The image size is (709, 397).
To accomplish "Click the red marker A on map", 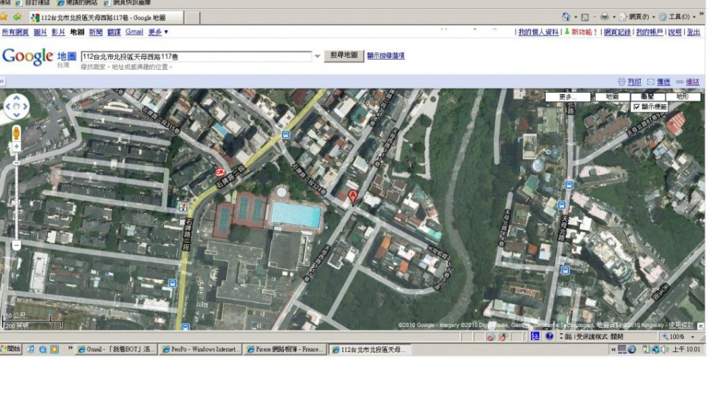I will (352, 196).
